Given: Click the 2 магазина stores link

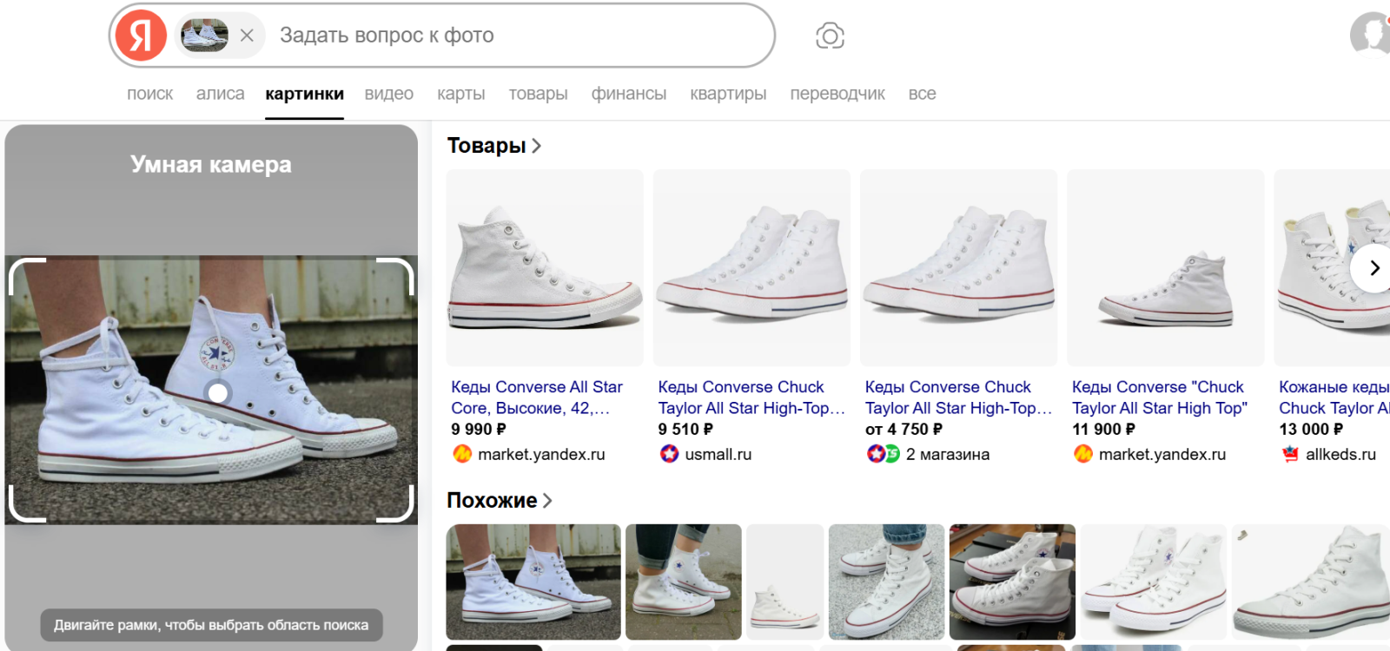Looking at the screenshot, I should pos(947,454).
